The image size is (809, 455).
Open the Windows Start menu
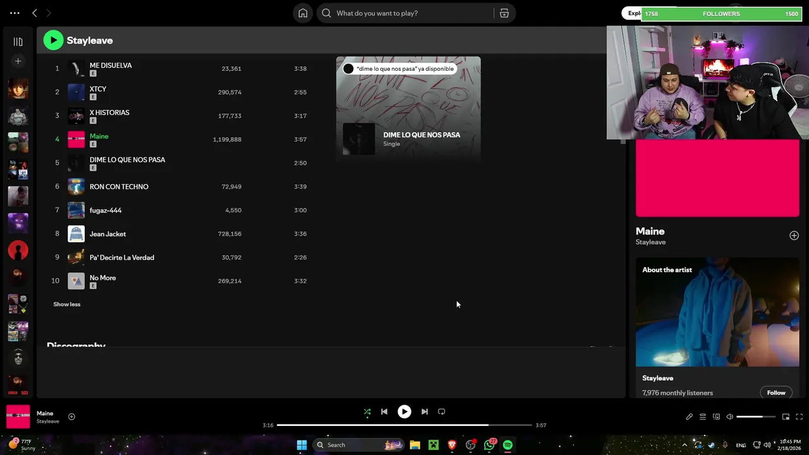click(x=301, y=445)
